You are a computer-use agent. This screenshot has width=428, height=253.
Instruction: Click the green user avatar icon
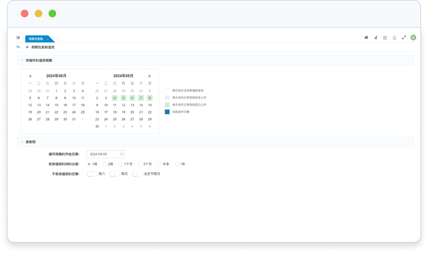point(413,37)
